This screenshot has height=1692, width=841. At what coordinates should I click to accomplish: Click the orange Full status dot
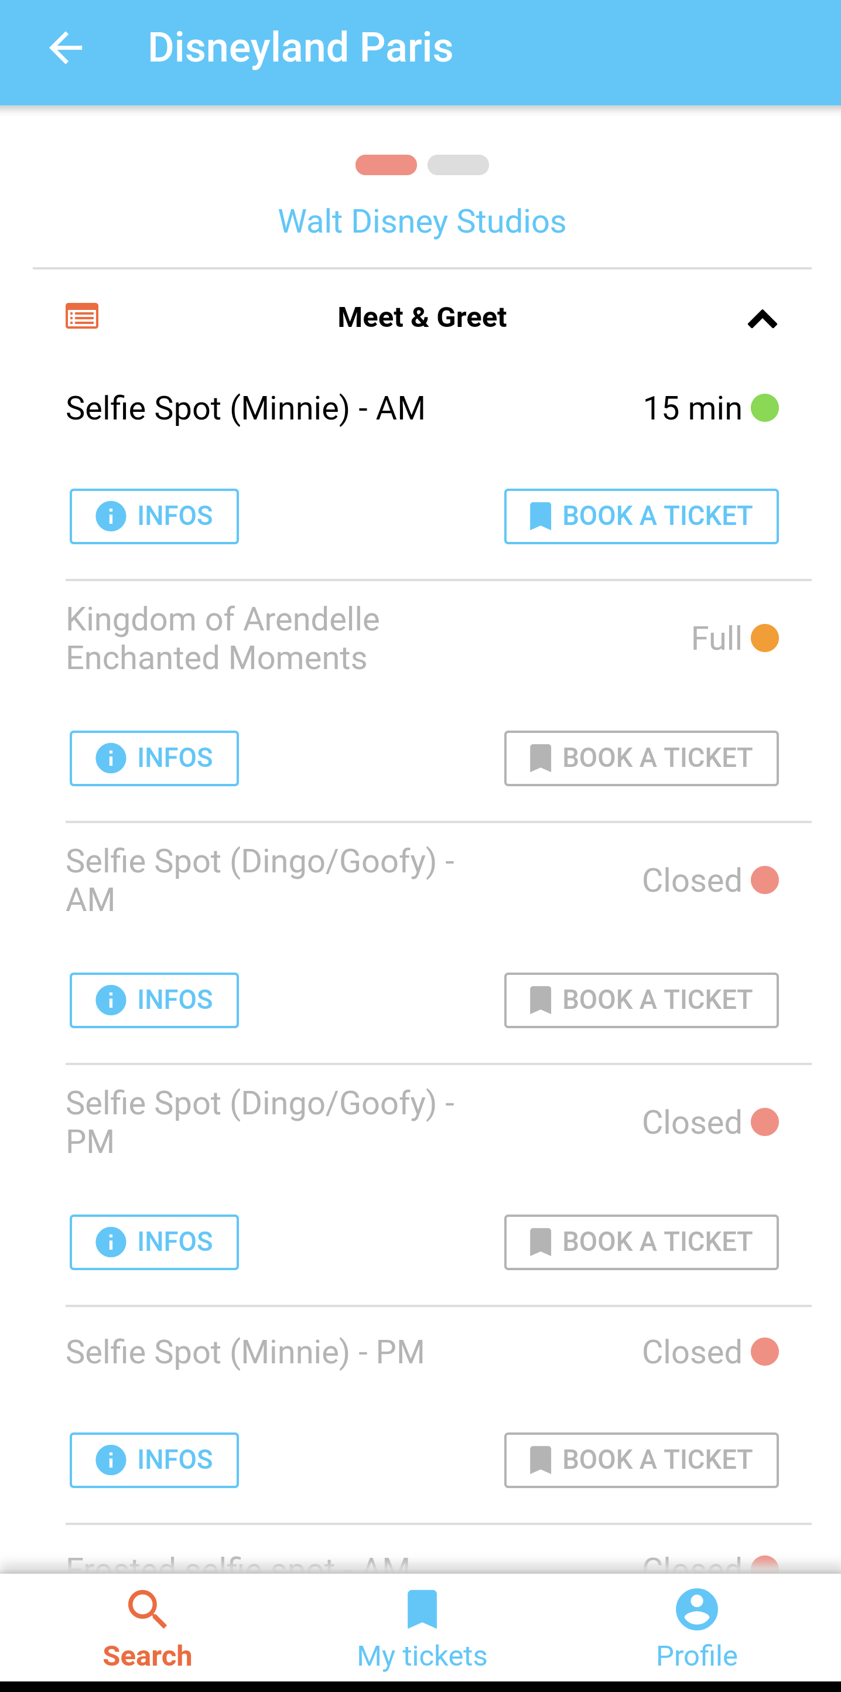[x=765, y=638]
